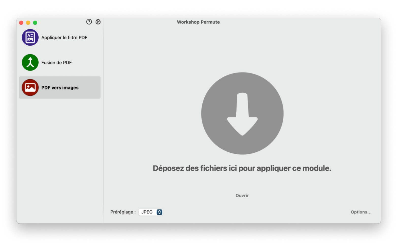
Task: Open the settings gear icon
Action: [98, 22]
